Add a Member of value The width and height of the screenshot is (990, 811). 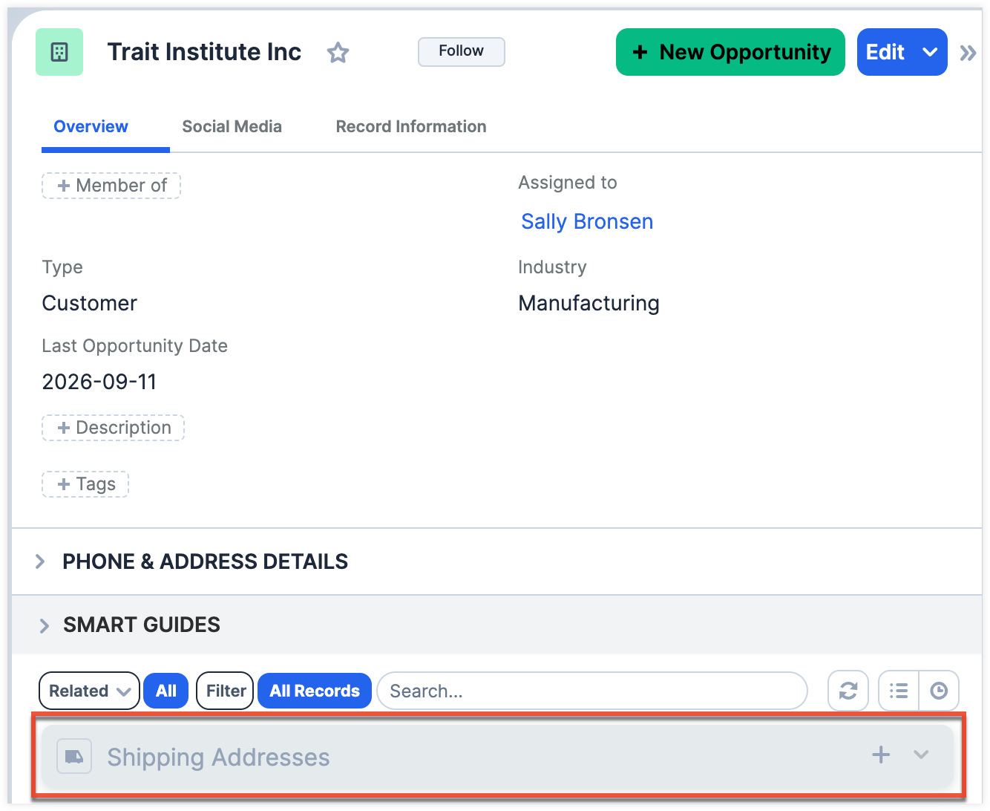coord(111,186)
